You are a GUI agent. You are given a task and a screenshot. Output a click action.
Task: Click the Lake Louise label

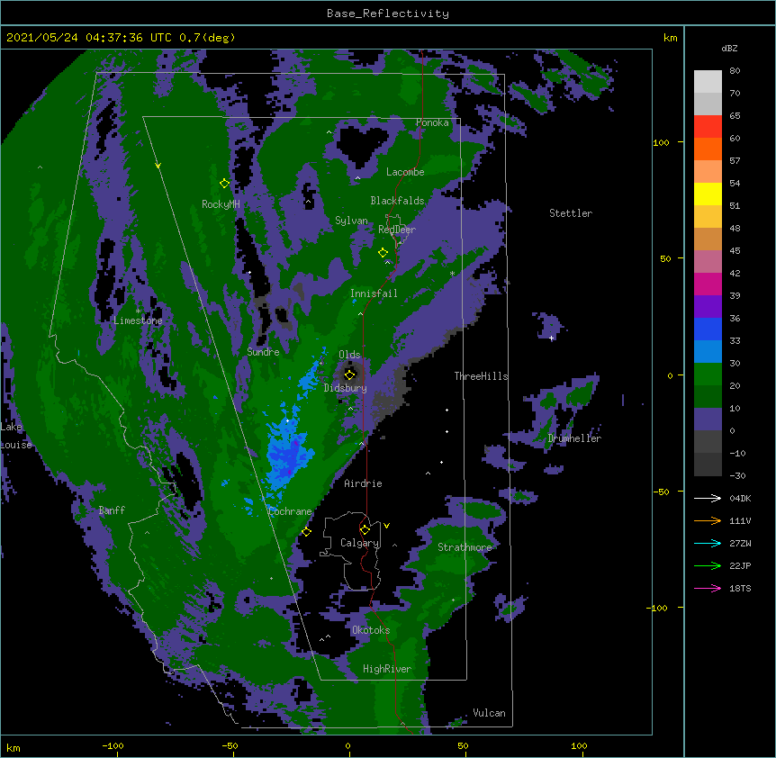coord(16,436)
